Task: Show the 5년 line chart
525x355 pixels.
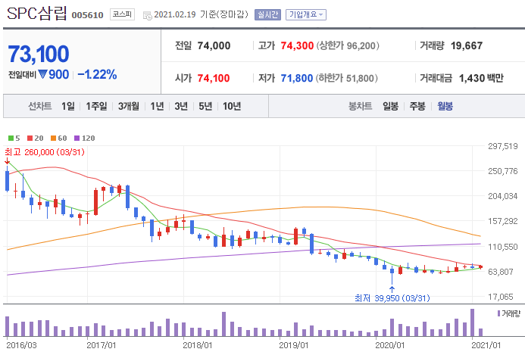Action: click(205, 107)
